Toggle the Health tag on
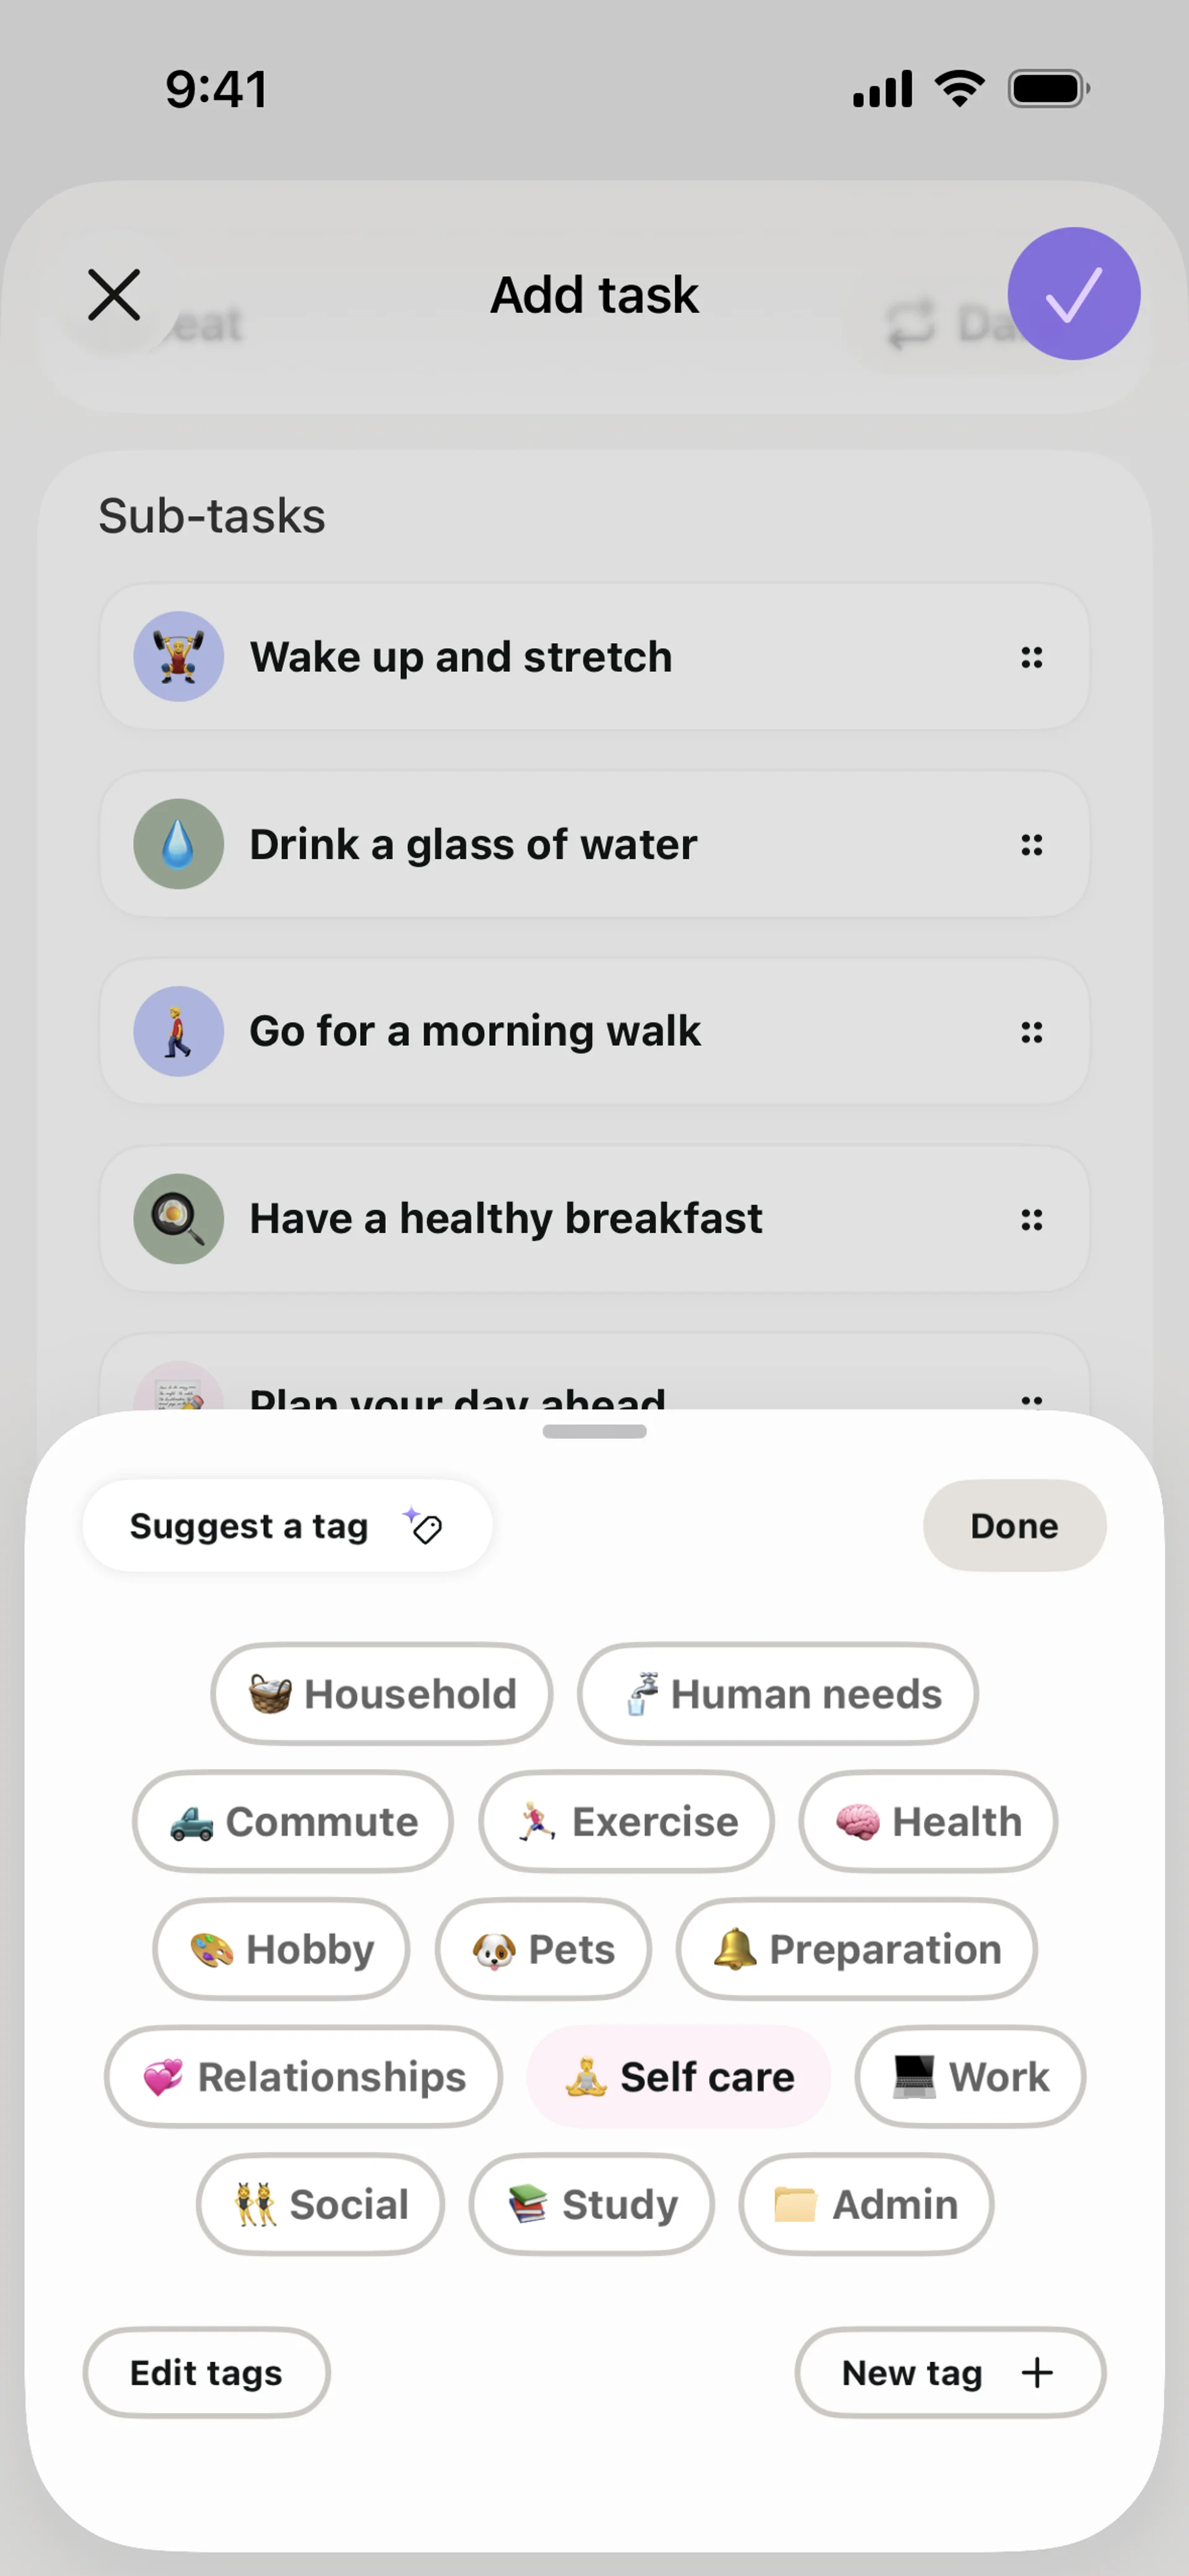Screen dimensions: 1189x2576 (x=928, y=1822)
